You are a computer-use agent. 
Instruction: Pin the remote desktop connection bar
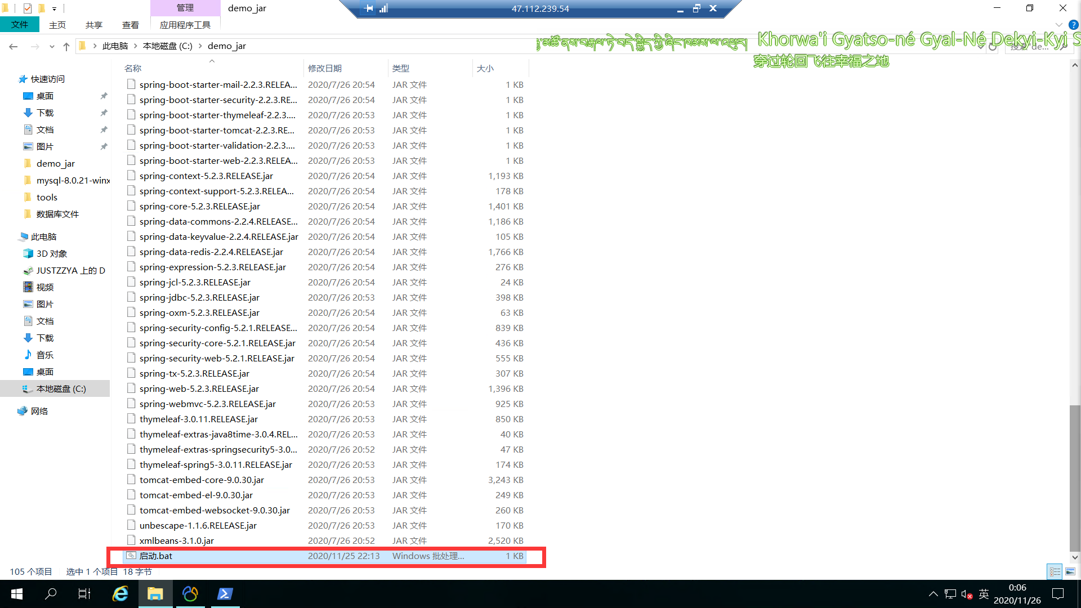pos(369,8)
